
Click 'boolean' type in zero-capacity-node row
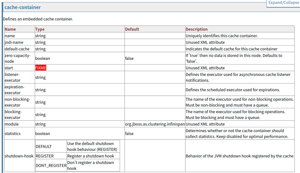[42, 58]
